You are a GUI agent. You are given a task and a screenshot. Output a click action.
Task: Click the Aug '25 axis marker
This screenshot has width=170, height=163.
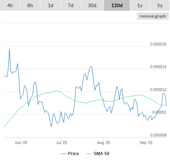click(104, 143)
